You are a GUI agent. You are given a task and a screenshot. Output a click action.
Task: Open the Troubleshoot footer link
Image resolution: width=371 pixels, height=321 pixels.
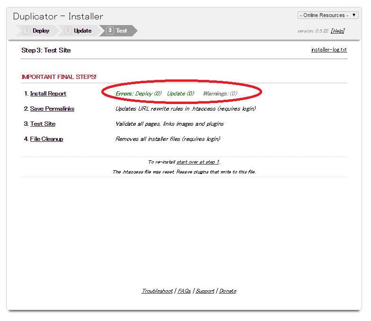[x=157, y=291]
